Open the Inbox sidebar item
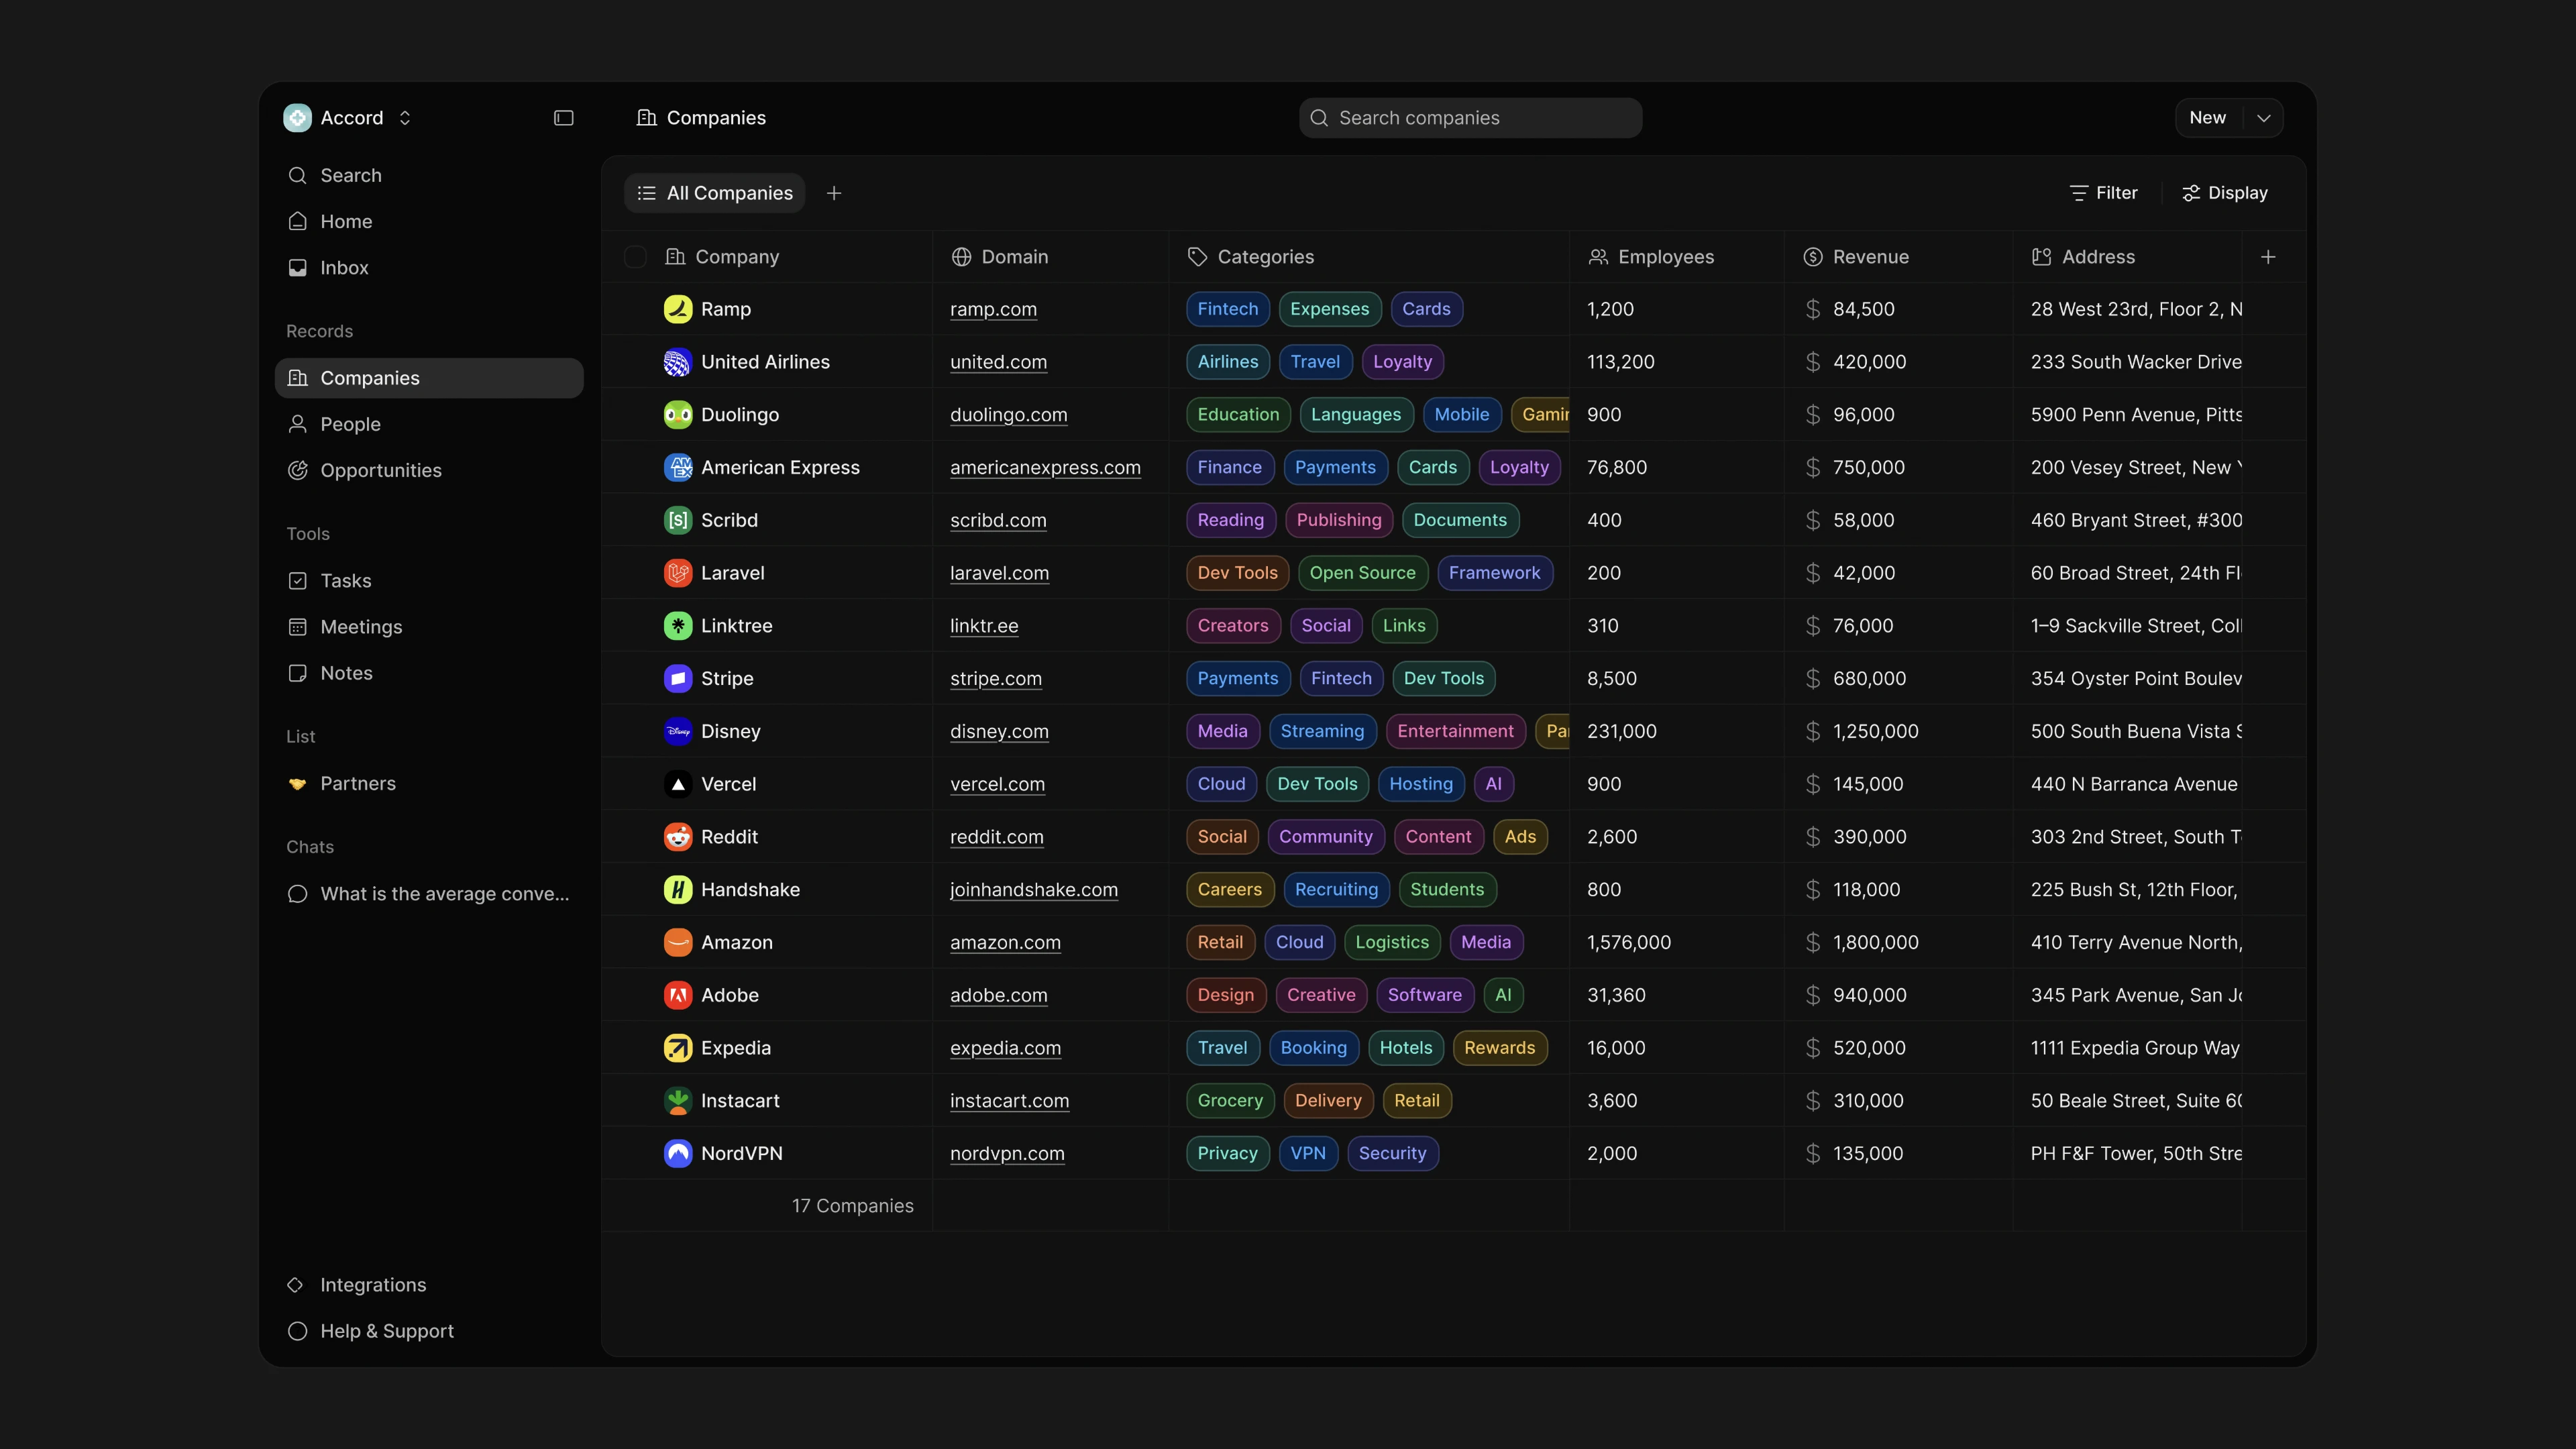Image resolution: width=2576 pixels, height=1449 pixels. tap(429, 268)
